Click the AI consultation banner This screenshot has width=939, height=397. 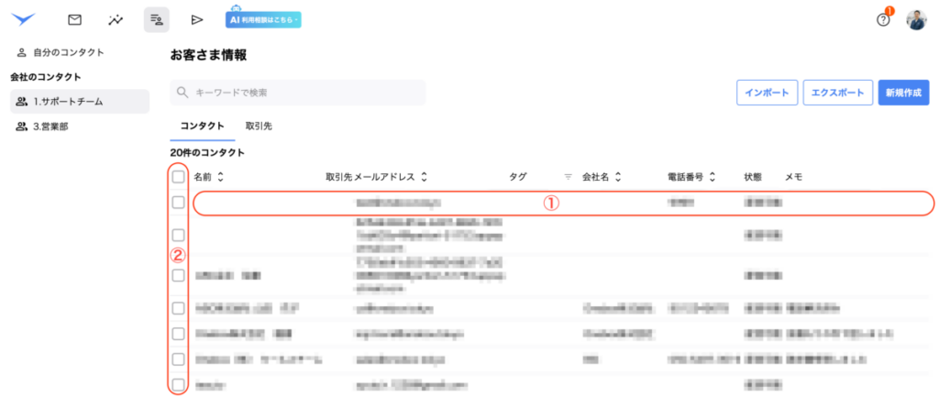coord(263,19)
